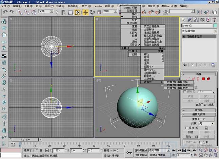Open the 文件(F) menu

[x=5, y=6]
